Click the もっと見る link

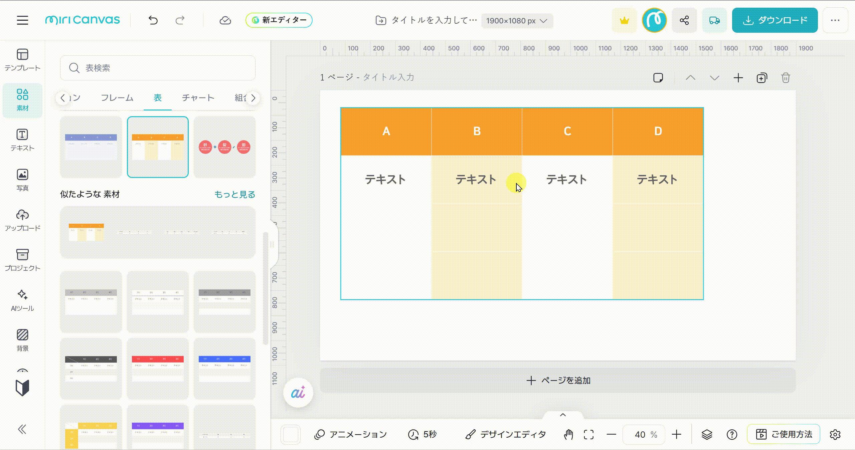click(x=234, y=194)
